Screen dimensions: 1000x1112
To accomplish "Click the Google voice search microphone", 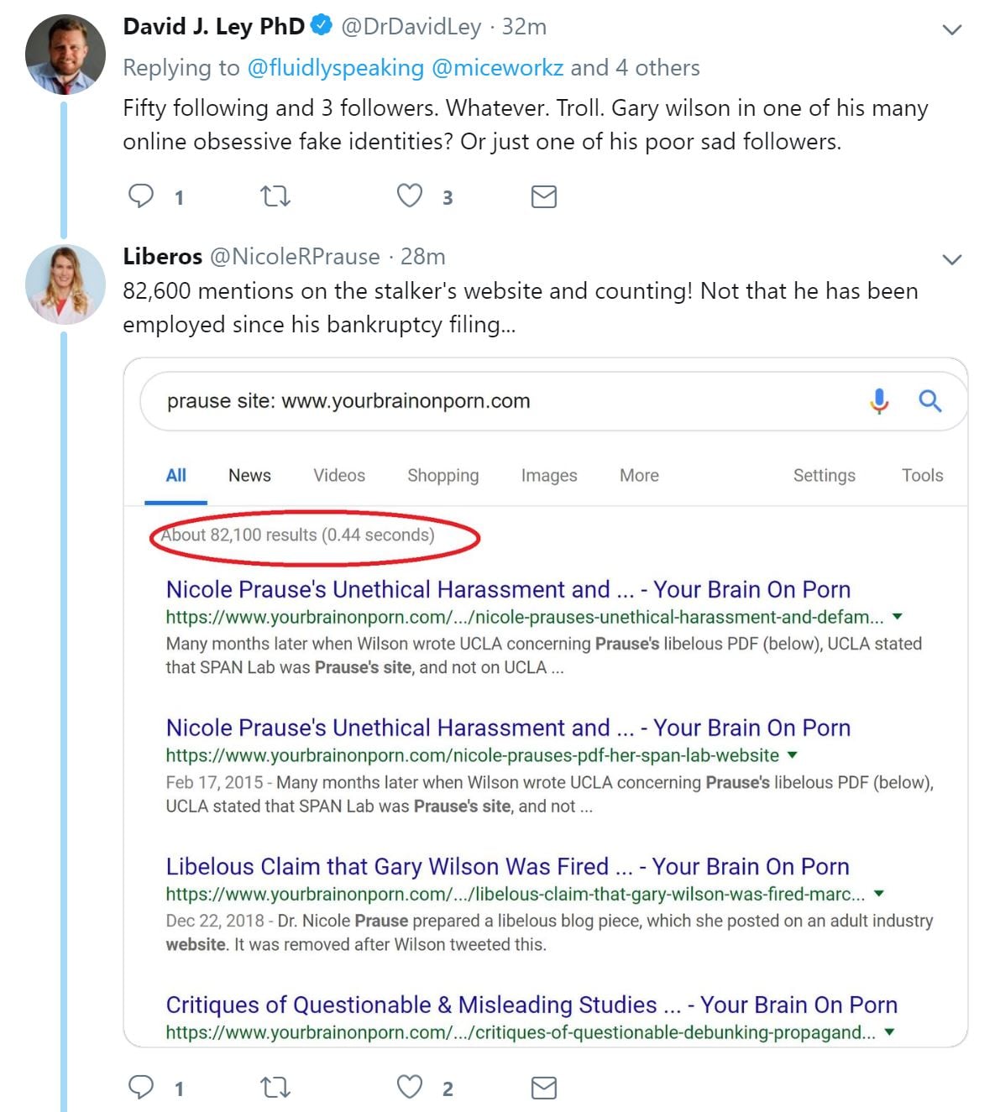I will 879,401.
